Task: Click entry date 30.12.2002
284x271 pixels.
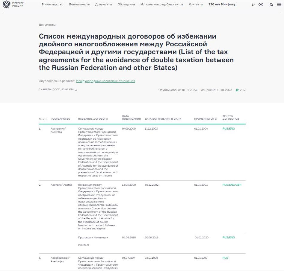Action: point(151,185)
